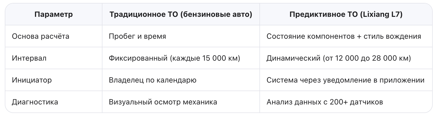Screen dimensions: 437x117
Task: Click the "Динамический (от 12 000 до 28 000 км)" cell
Action: point(339,58)
